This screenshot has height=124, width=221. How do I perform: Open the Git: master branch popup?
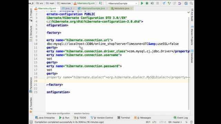175,122
